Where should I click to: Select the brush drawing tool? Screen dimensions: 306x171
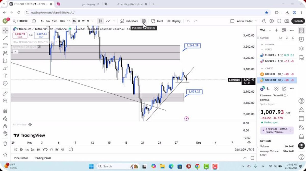(5, 68)
